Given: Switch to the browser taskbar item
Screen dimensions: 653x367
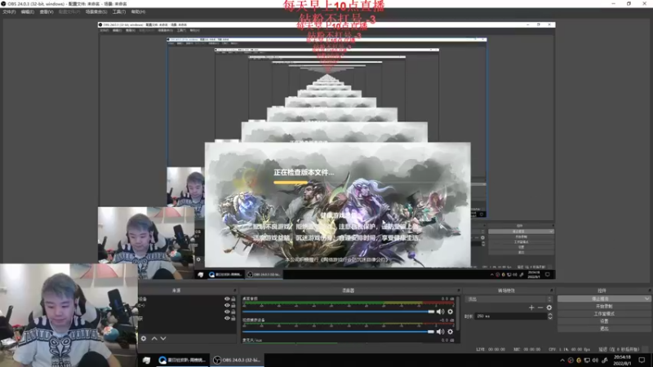Looking at the screenshot, I should coord(182,360).
